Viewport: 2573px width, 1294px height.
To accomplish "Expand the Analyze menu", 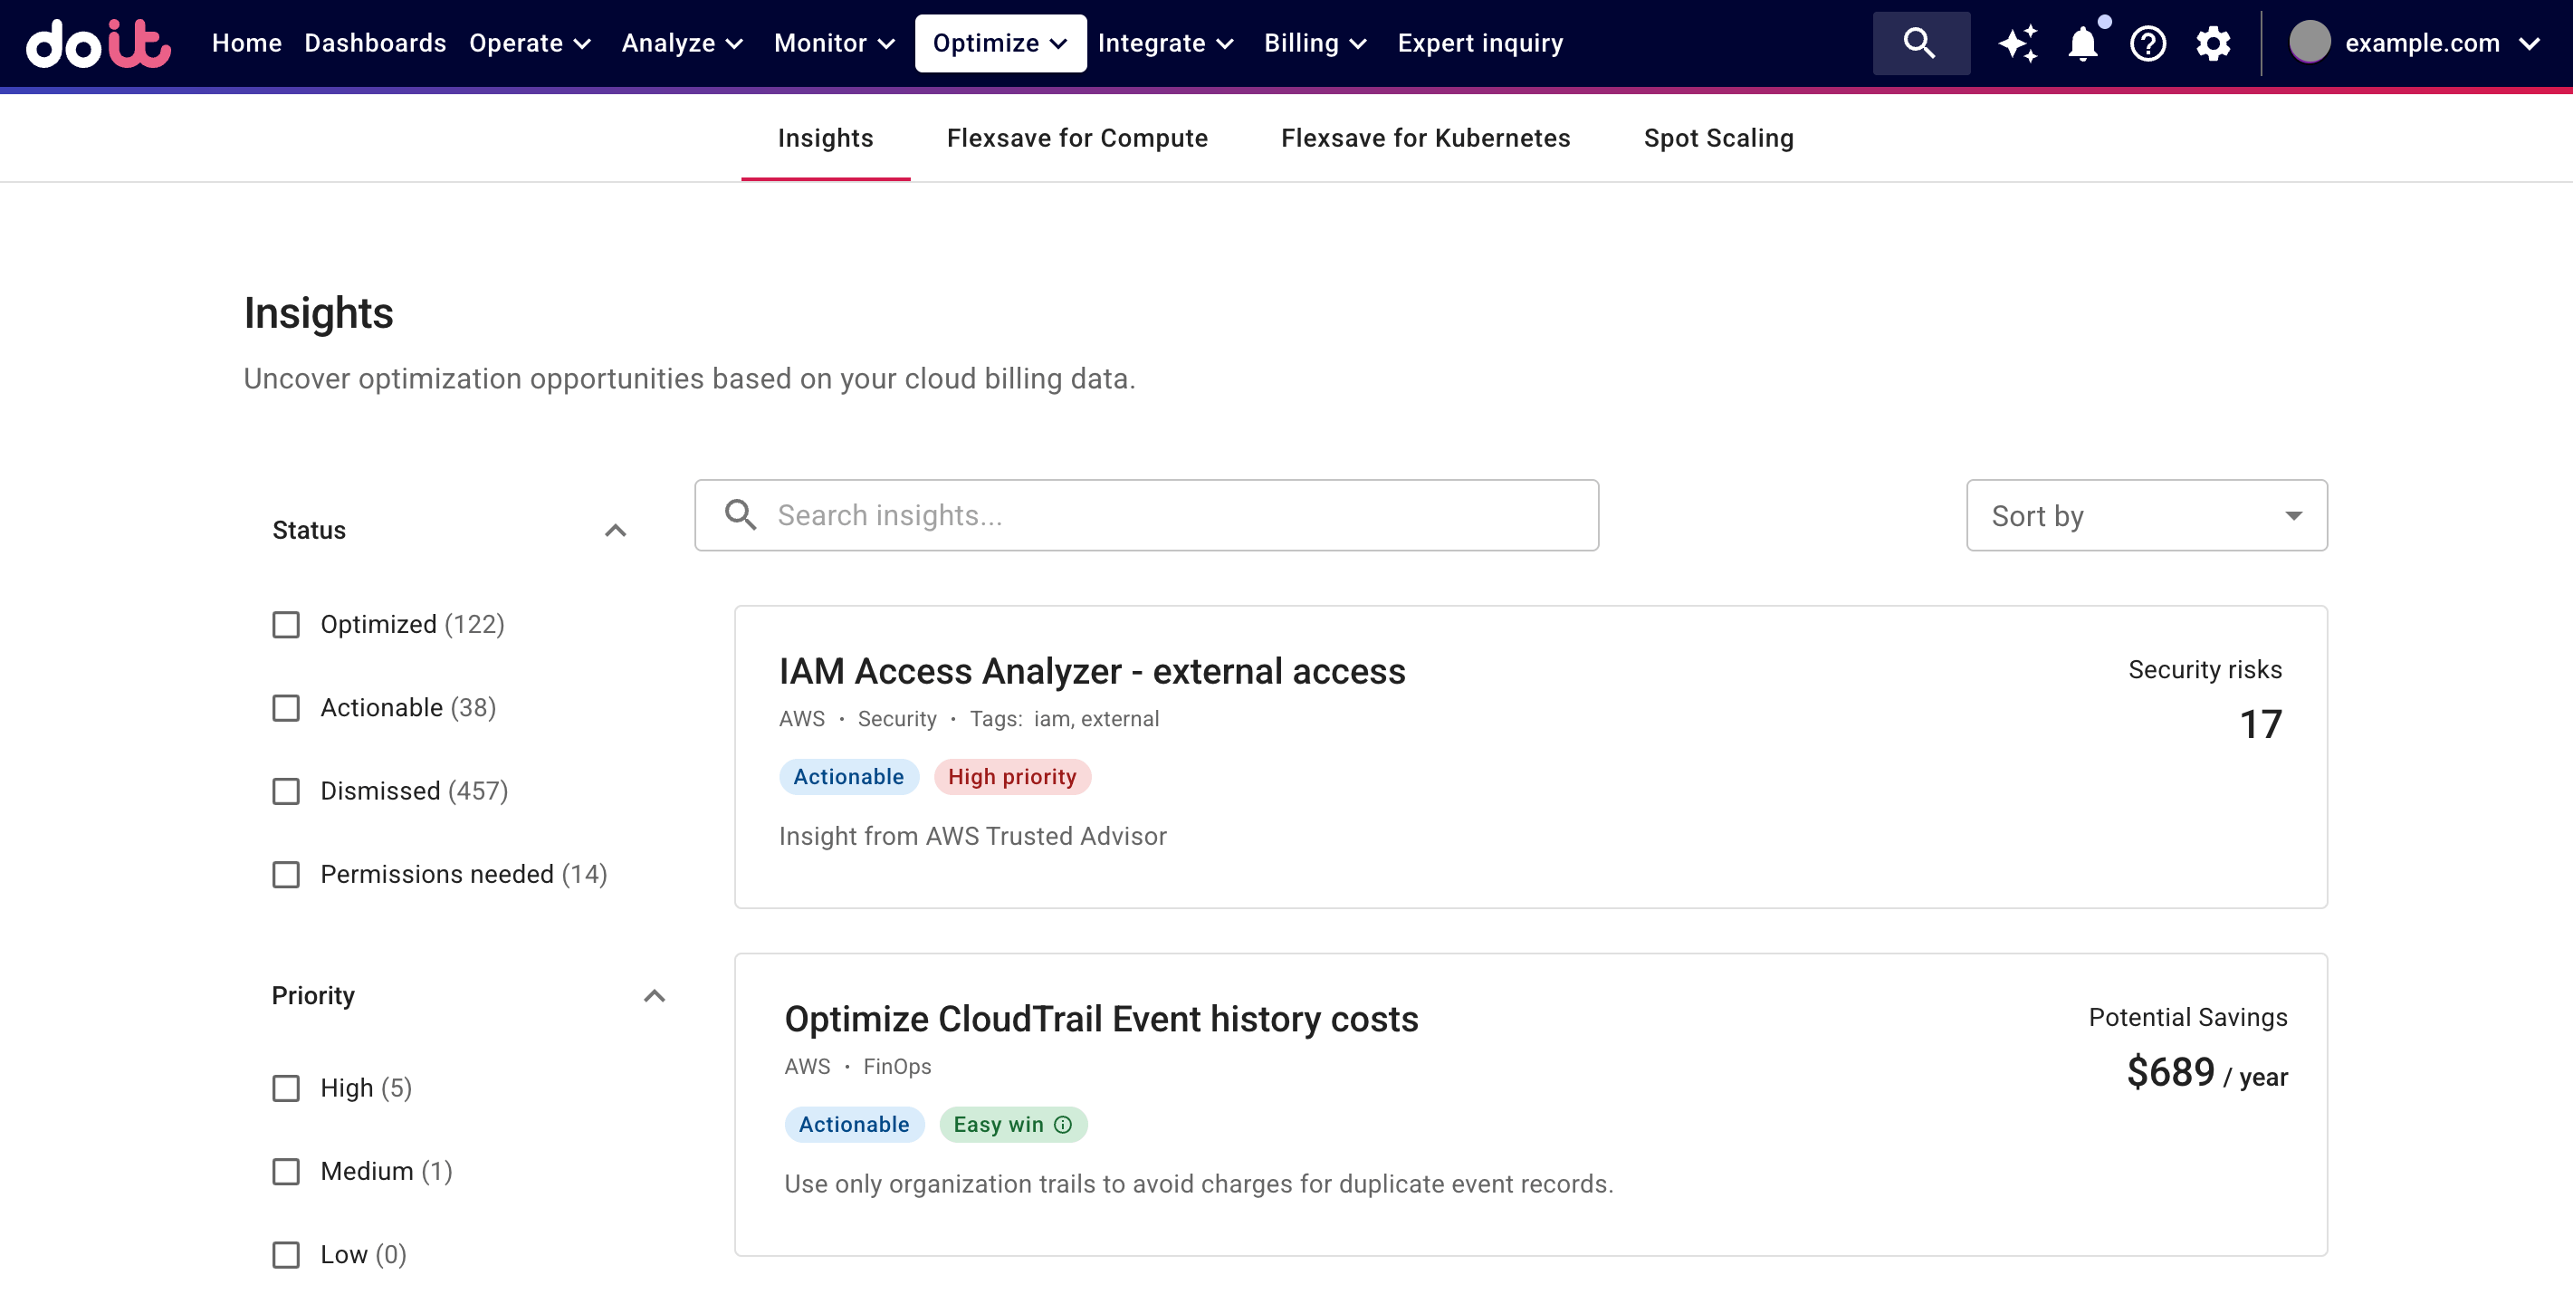I will coord(683,43).
